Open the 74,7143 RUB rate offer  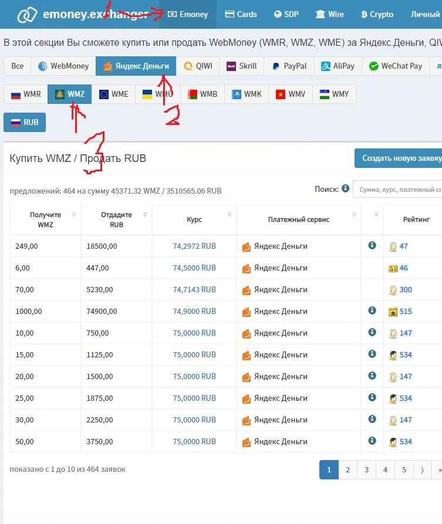point(194,290)
